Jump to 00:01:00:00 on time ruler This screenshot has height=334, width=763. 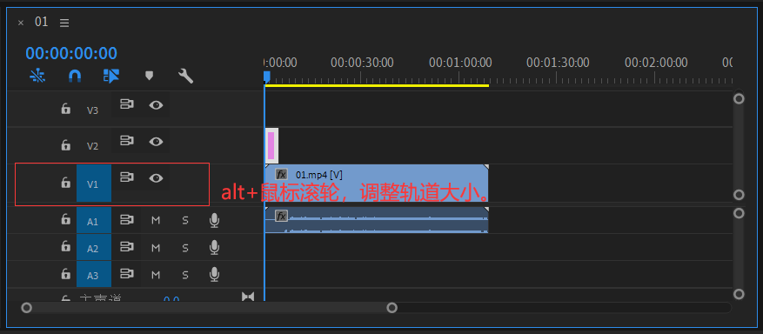pyautogui.click(x=460, y=63)
